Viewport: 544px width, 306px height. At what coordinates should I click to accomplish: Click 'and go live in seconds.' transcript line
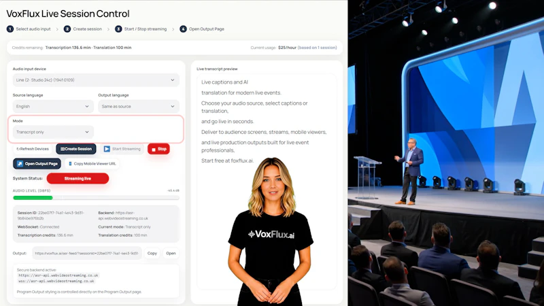pos(228,122)
